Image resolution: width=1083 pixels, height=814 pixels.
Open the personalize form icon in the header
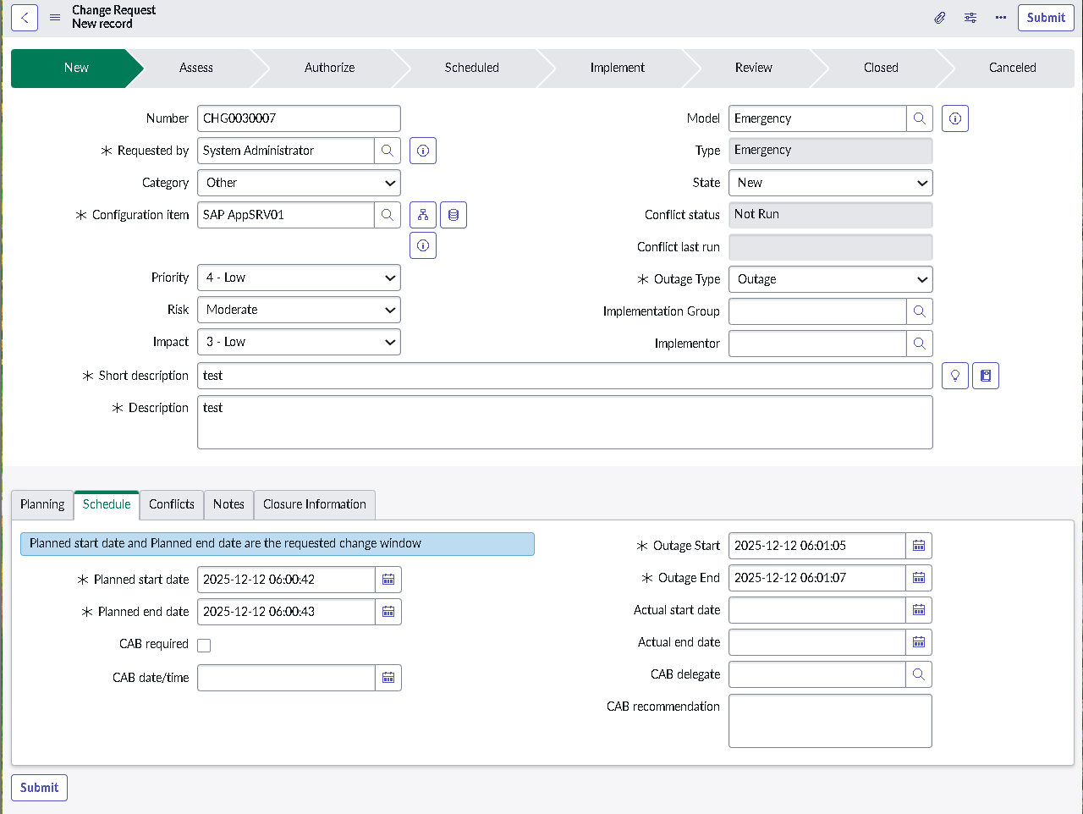pyautogui.click(x=970, y=17)
